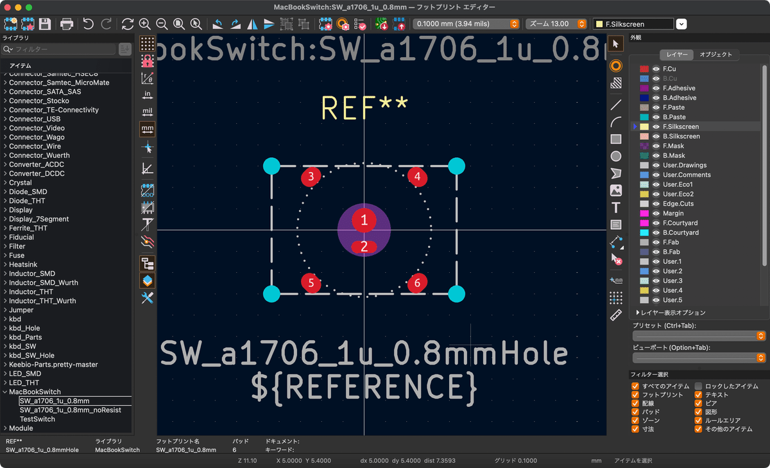Hide the F.Paste layer eye

(656, 107)
